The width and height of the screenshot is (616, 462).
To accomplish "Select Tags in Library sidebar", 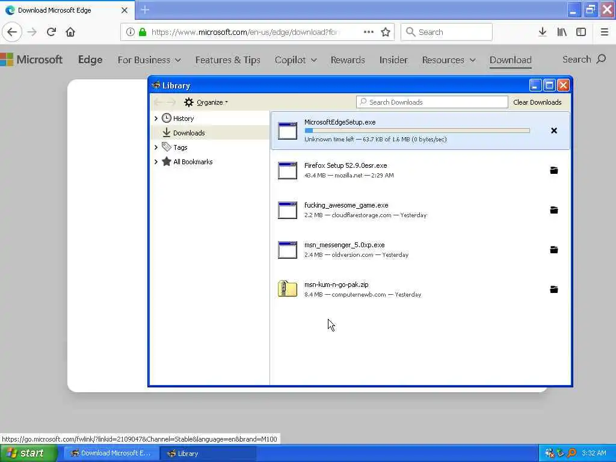I will click(180, 147).
